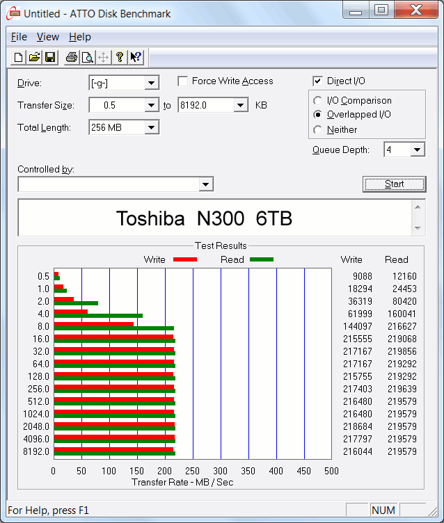This screenshot has width=444, height=523.
Task: Click the move crosshair toolbar icon
Action: click(x=104, y=57)
